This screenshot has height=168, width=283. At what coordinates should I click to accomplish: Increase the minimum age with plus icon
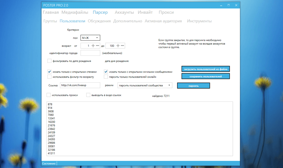[93, 46]
